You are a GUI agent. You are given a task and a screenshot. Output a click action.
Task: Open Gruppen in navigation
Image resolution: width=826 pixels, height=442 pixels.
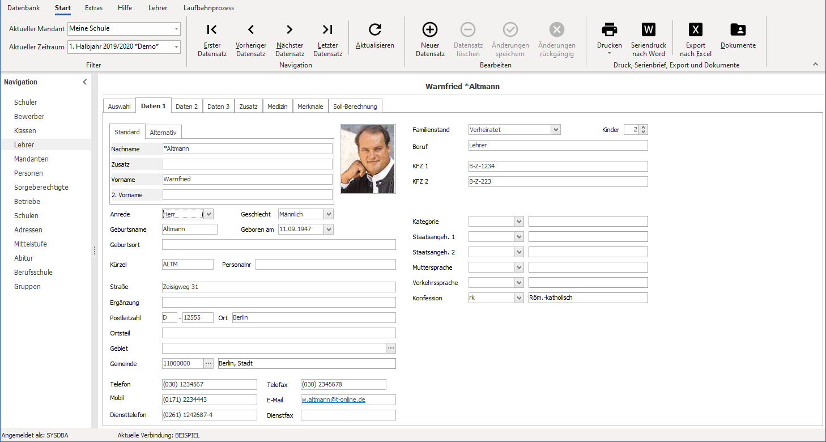pos(27,287)
